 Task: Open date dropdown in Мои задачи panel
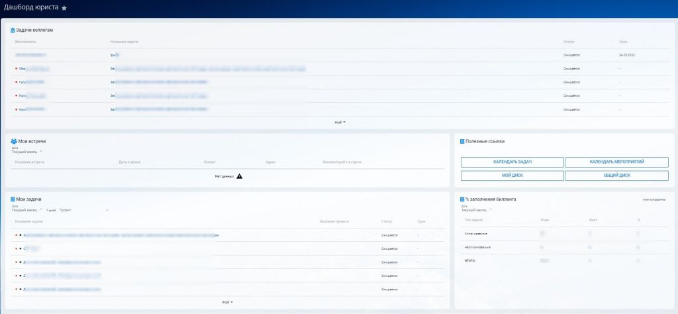[x=26, y=210]
